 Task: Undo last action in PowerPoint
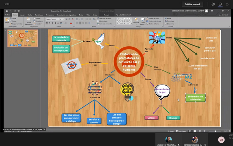11,11
